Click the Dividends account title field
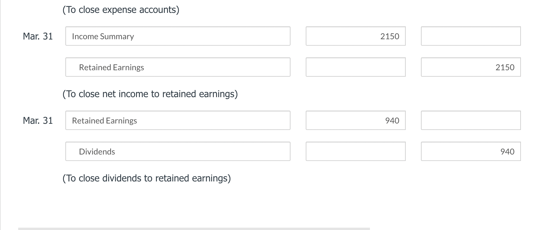The image size is (547, 230). click(178, 152)
